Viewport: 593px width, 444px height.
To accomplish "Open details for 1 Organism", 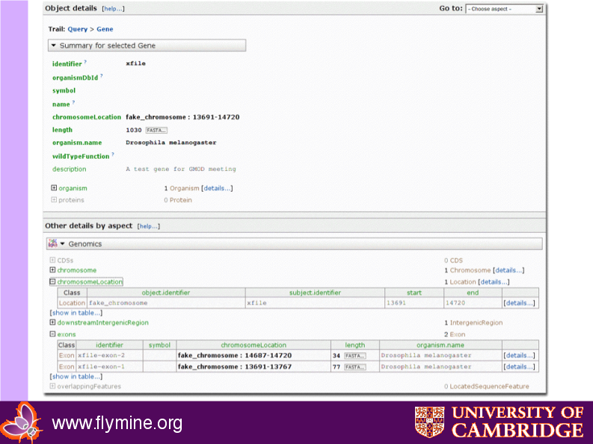I will [x=217, y=188].
